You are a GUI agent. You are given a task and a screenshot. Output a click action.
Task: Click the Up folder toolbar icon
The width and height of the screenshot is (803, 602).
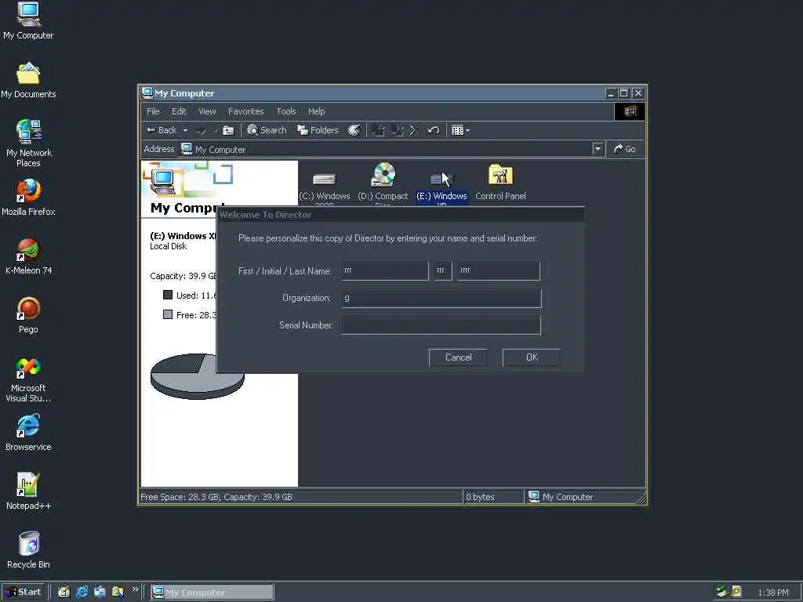(x=228, y=131)
